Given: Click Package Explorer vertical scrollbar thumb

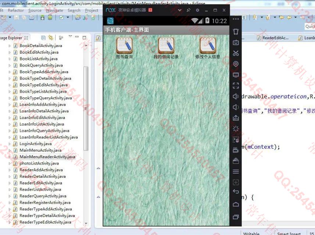Looking at the screenshot, I should [x=86, y=108].
